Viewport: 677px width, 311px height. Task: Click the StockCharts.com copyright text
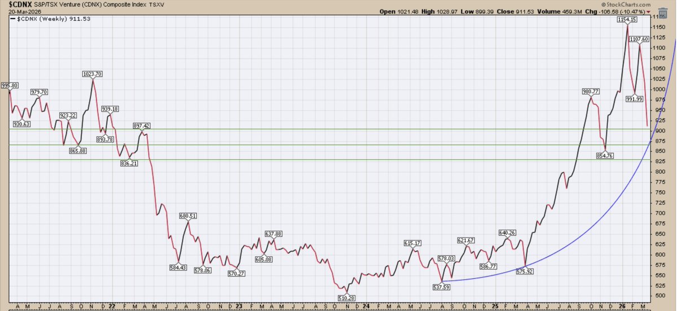click(626, 4)
